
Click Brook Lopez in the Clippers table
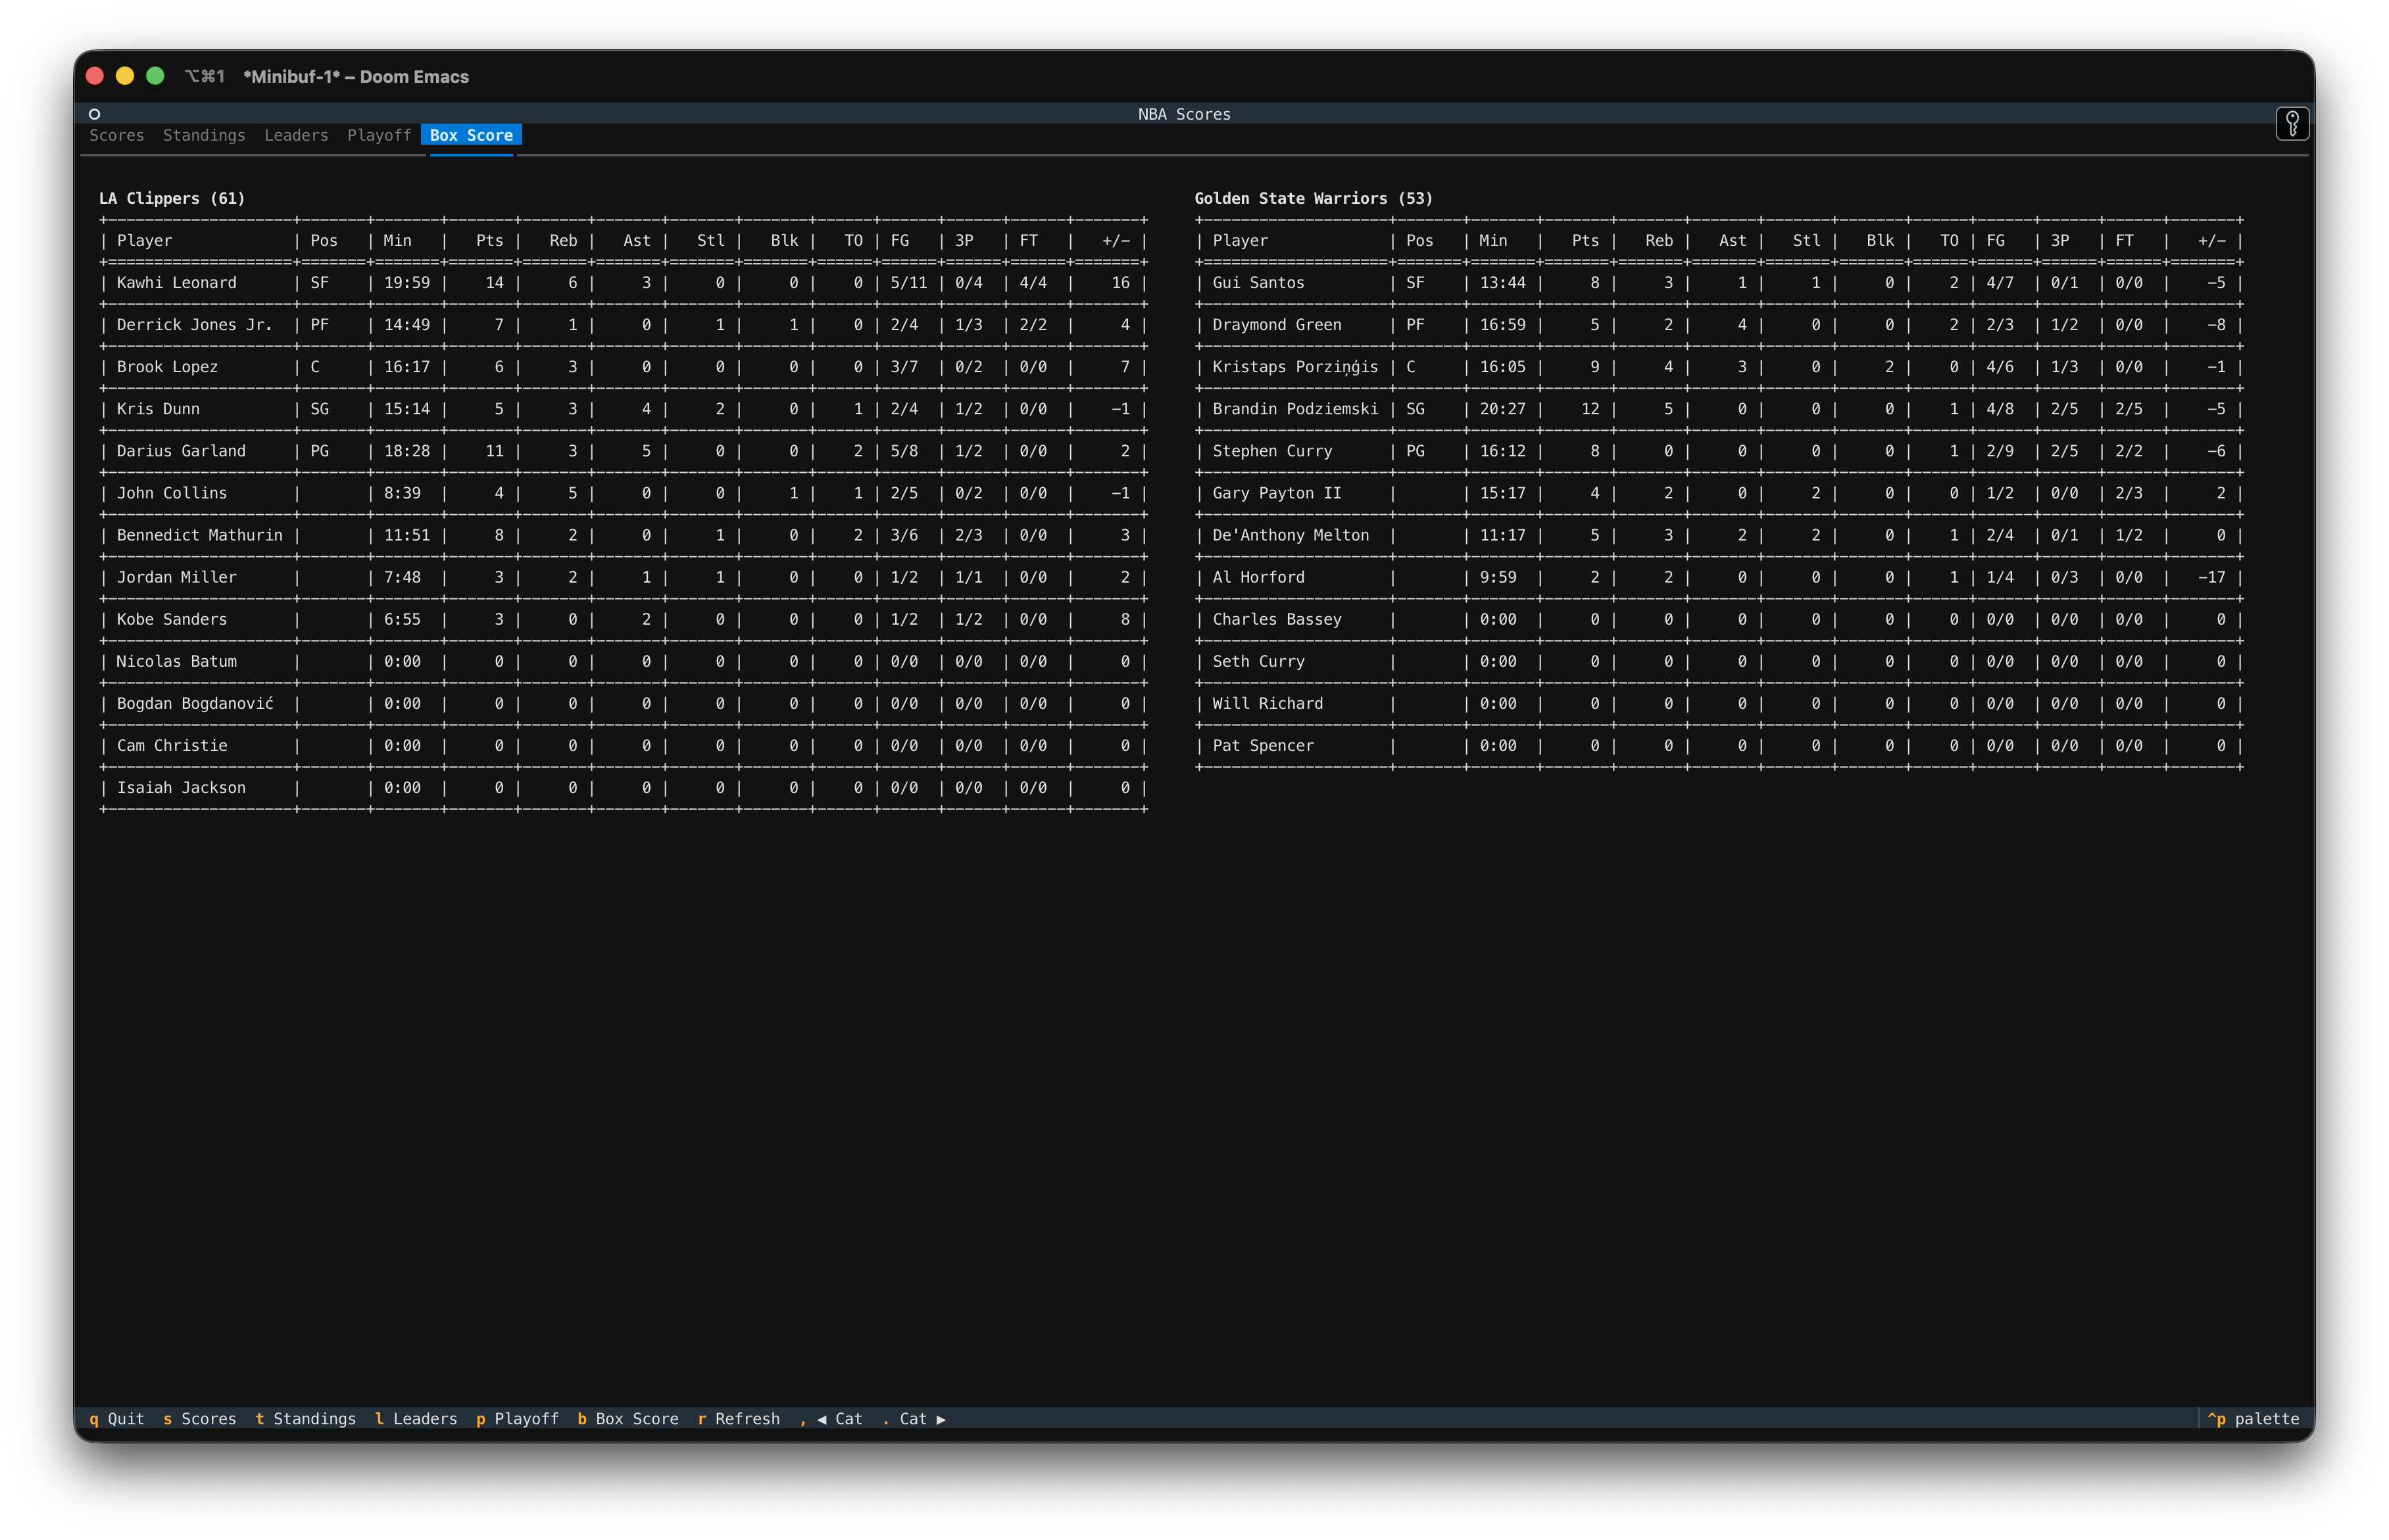point(168,367)
